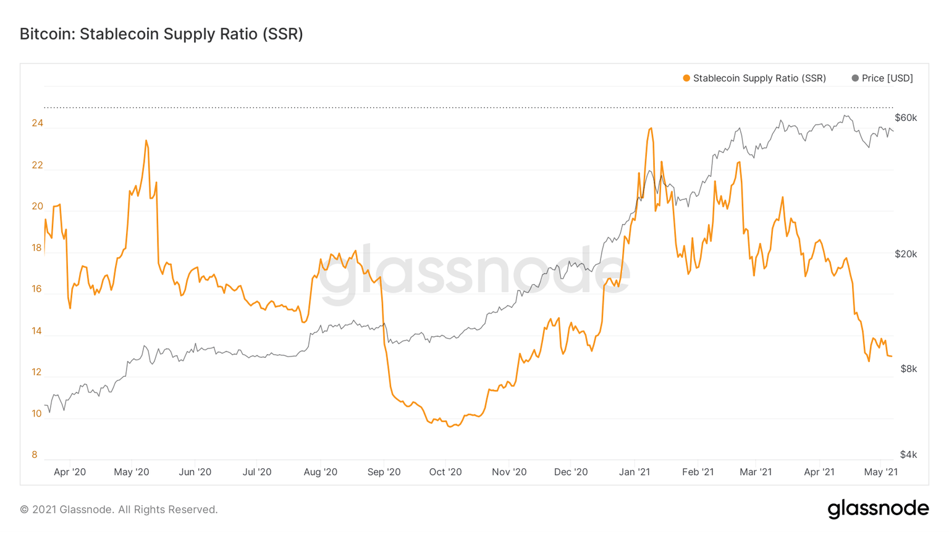Click the Jul '20 x-axis label
This screenshot has width=949, height=533.
point(257,472)
